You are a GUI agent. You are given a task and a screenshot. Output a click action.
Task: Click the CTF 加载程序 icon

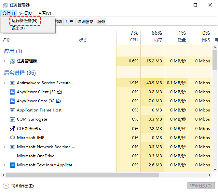[12, 129]
